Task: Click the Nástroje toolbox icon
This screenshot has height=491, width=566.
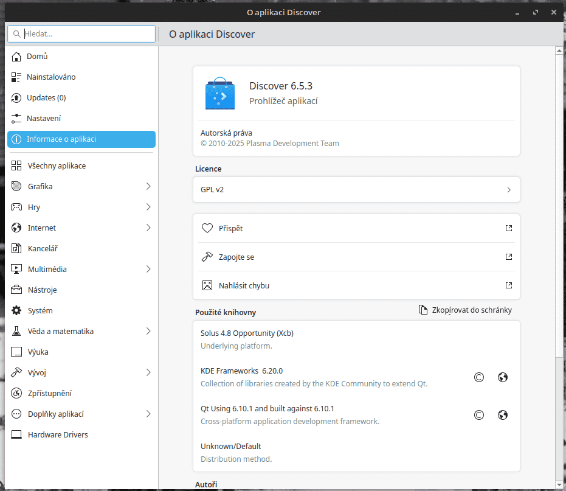Action: point(16,290)
